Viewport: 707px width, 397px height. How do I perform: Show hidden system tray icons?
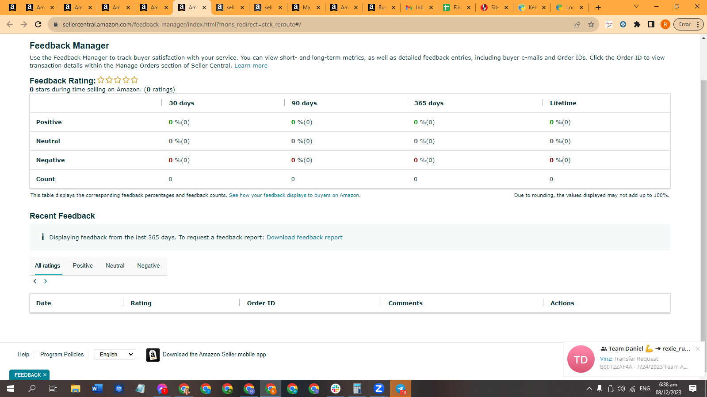[589, 389]
